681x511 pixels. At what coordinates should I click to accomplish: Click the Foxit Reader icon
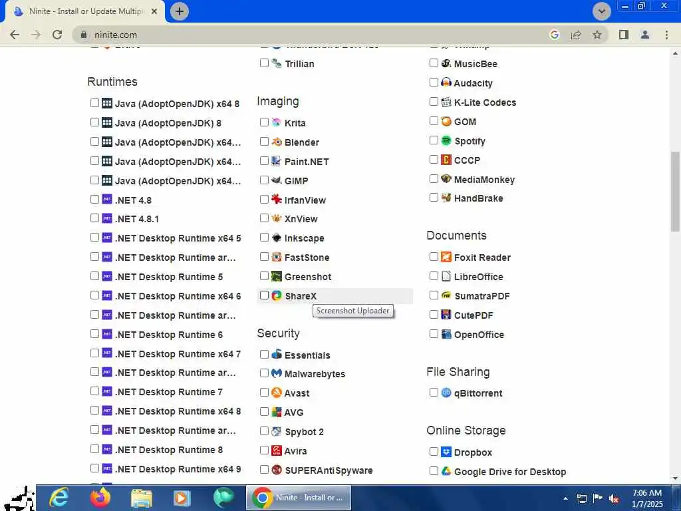tap(446, 257)
